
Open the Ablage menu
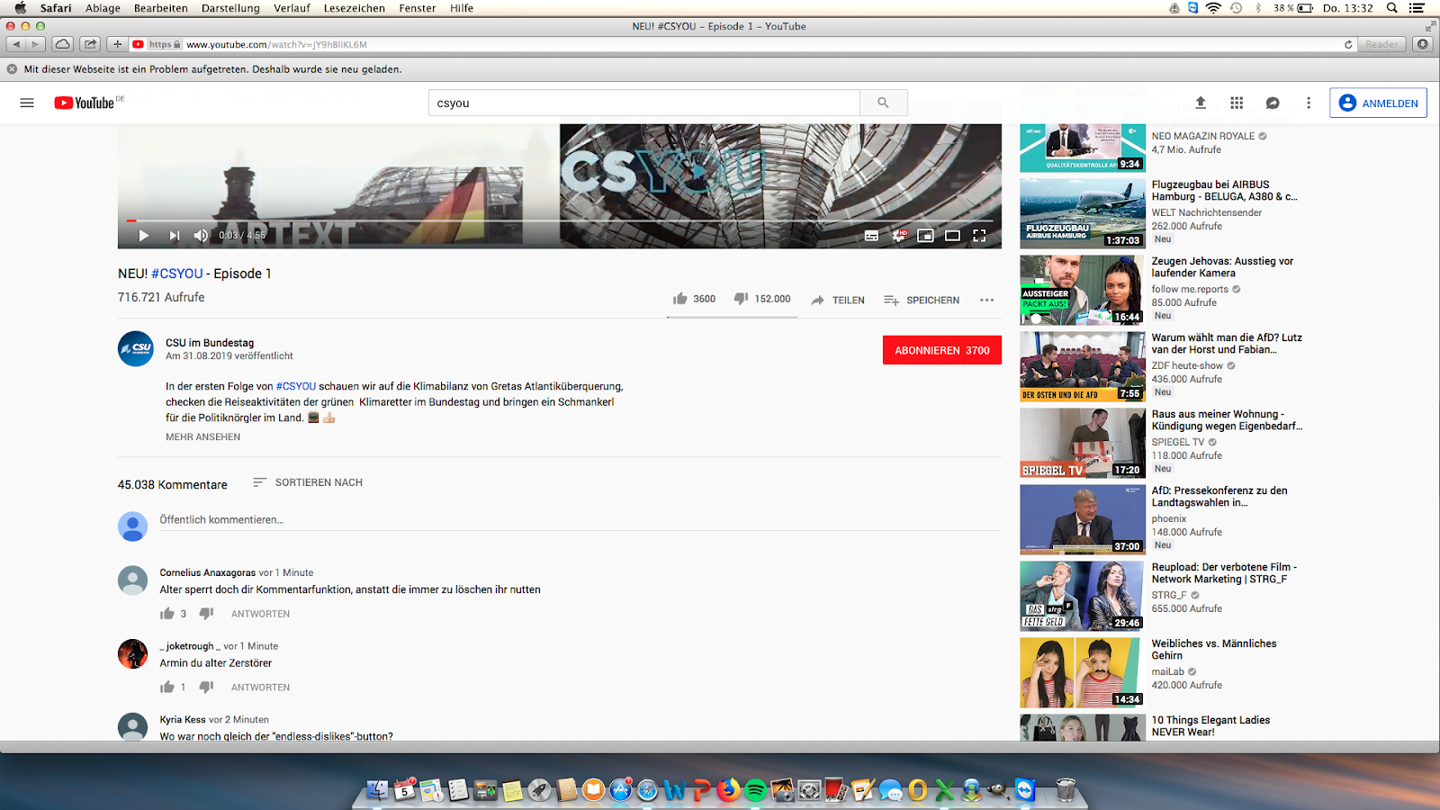pos(103,8)
